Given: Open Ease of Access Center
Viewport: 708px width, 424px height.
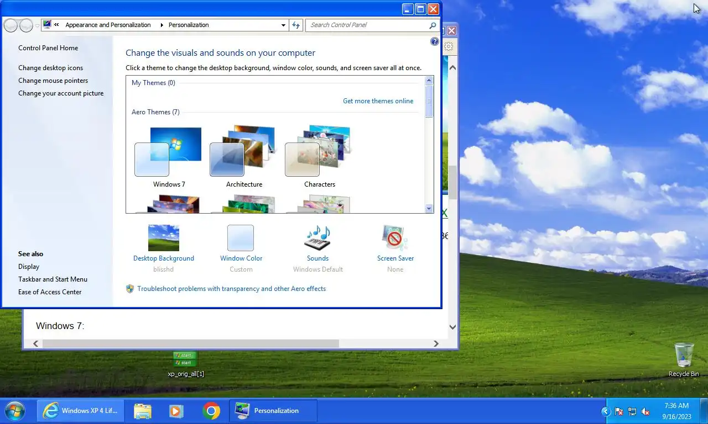Looking at the screenshot, I should (50, 292).
